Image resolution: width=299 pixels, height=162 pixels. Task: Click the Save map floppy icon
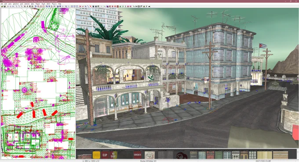4,7
